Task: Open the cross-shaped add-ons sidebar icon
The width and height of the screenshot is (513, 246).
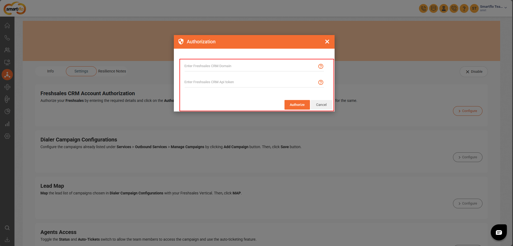Action: [7, 87]
